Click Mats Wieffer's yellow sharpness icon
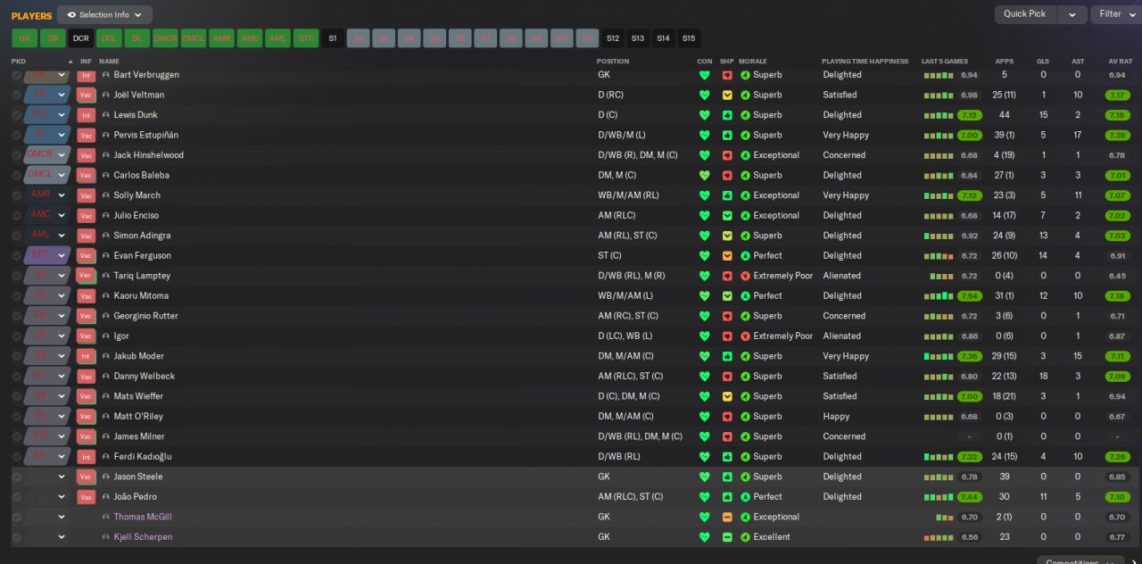 tap(727, 396)
